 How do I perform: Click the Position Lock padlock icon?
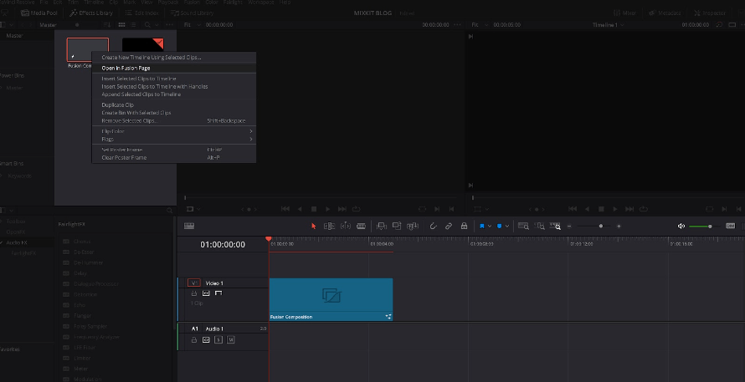coord(464,226)
